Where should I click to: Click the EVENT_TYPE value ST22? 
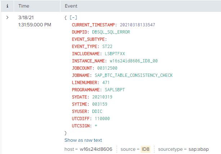[107, 47]
